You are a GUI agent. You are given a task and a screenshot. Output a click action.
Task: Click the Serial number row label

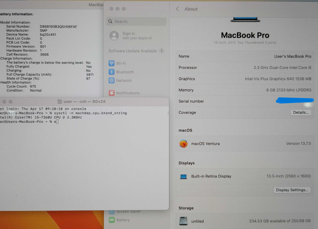191,101
